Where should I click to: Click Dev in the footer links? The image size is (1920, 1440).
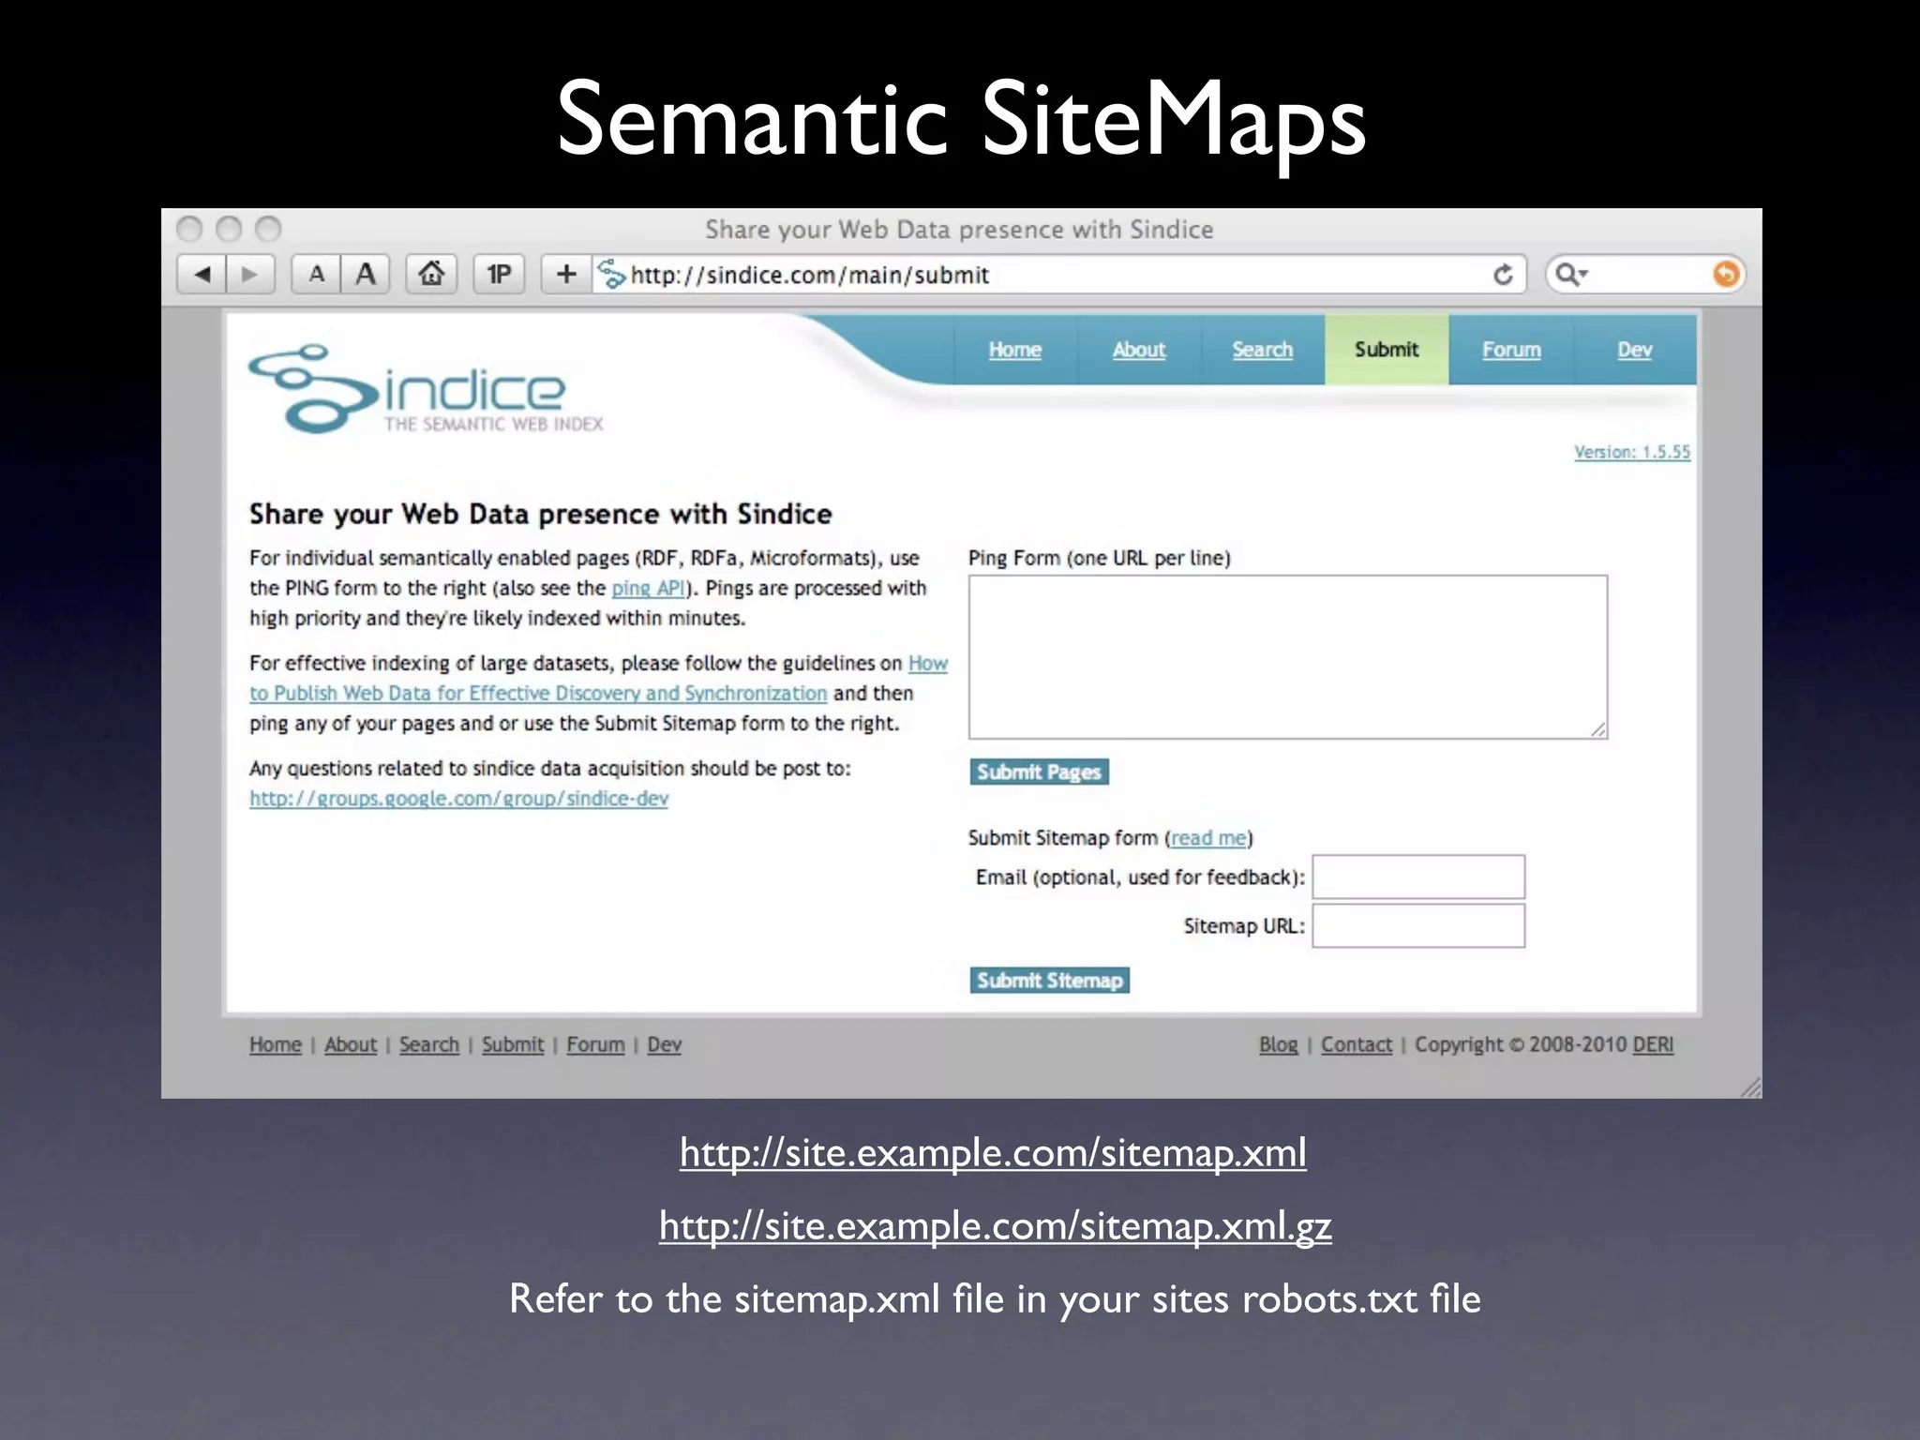point(664,1044)
